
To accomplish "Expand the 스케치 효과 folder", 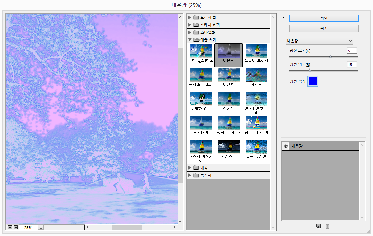I will [x=190, y=25].
